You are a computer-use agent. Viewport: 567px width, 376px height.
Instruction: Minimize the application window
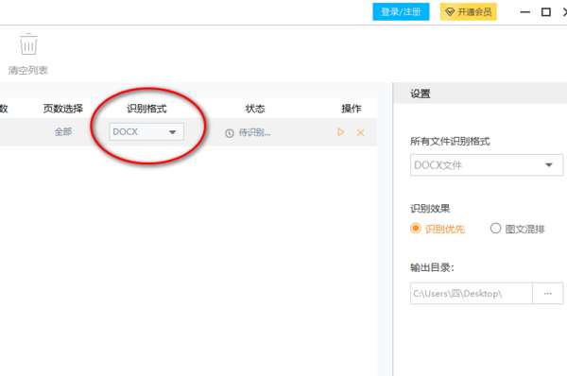tap(525, 12)
